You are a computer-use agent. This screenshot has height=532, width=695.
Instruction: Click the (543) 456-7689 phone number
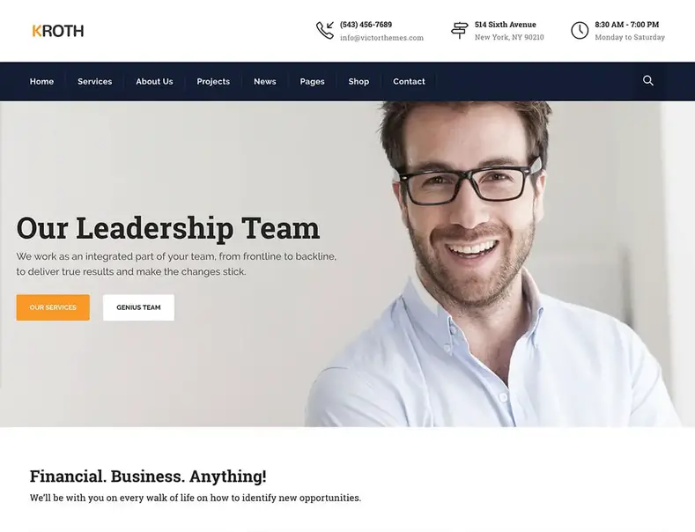tap(366, 25)
